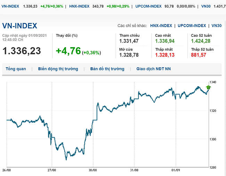This screenshot has height=176, width=226.
Task: Click the green up arrow on chart
Action: point(209,87)
